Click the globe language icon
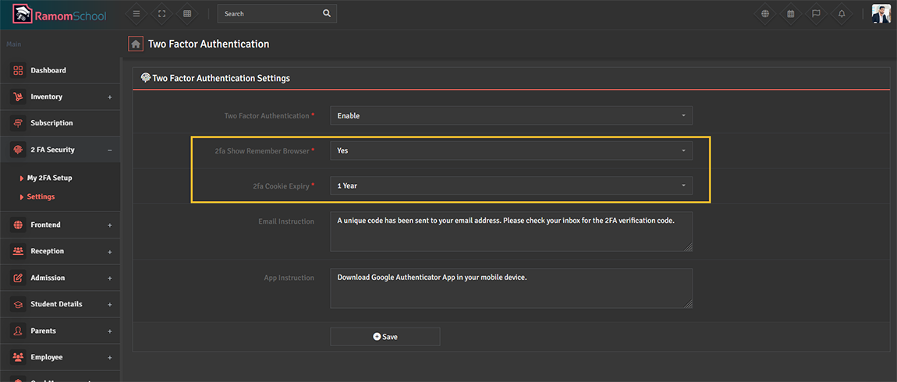 click(765, 14)
